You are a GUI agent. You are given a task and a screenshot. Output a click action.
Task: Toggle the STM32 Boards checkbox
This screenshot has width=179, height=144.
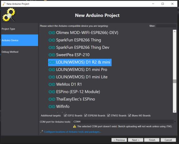pos(108,116)
